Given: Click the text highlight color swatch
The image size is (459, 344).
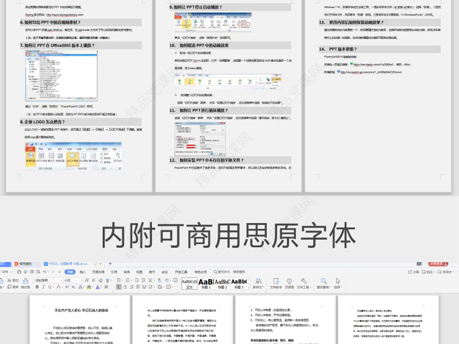Looking at the screenshot, I should 88,287.
